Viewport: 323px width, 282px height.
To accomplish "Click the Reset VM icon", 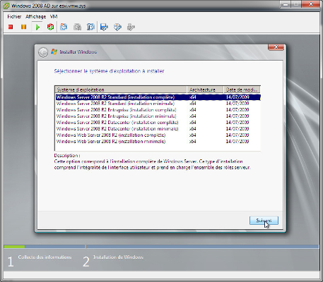I will click(x=50, y=27).
